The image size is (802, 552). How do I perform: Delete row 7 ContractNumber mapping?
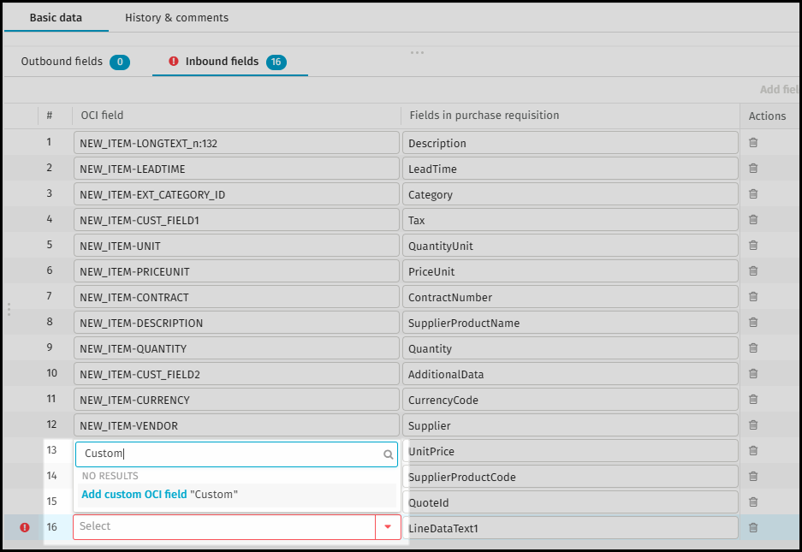pos(753,297)
